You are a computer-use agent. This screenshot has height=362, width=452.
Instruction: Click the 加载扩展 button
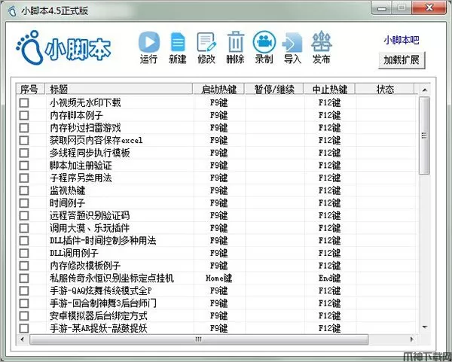point(402,60)
